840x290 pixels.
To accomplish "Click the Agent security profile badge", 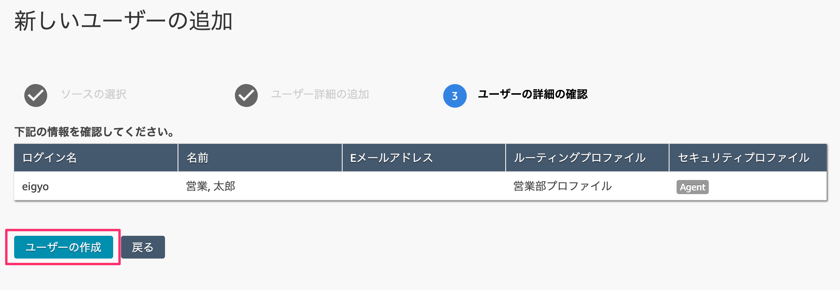I will [x=693, y=187].
